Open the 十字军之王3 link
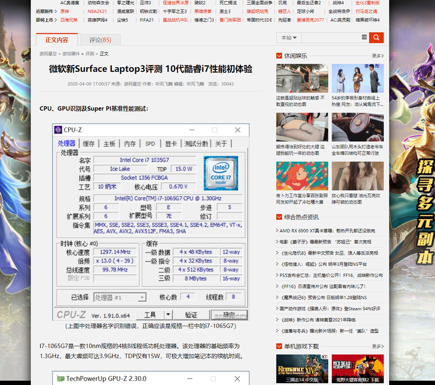This screenshot has height=385, width=435. [x=175, y=12]
